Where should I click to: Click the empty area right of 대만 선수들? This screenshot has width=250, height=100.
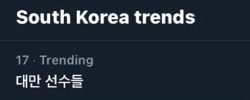166,81
